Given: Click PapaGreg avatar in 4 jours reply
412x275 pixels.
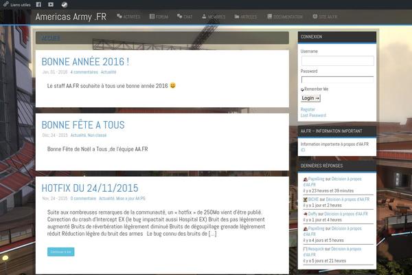Looking at the screenshot, I should (x=306, y=229).
